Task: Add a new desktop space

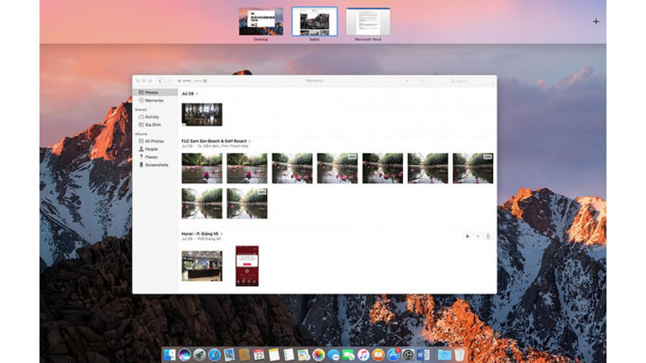Action: [596, 22]
